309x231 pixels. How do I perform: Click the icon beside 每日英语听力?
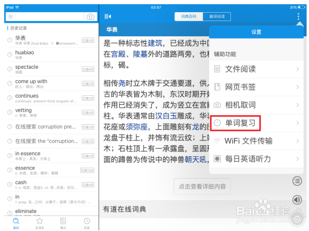pos(217,159)
